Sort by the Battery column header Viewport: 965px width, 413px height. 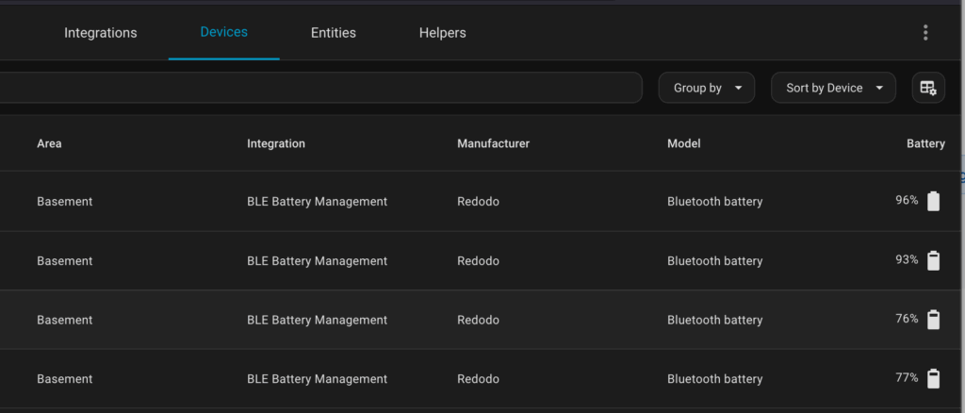click(x=925, y=143)
